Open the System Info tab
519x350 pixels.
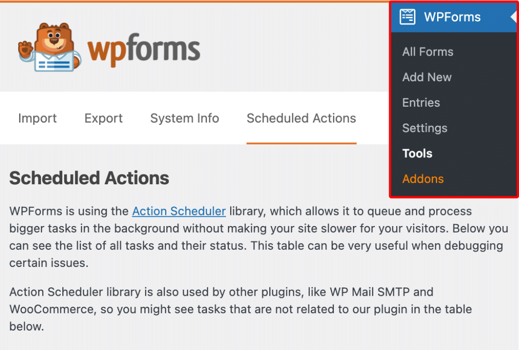pos(184,118)
